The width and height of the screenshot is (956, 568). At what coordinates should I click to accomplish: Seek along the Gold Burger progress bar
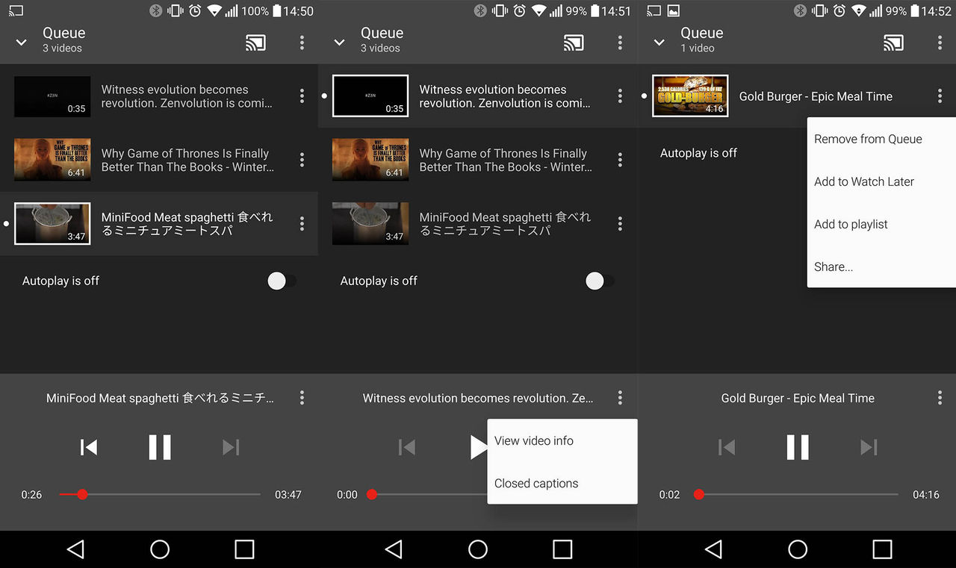[x=798, y=494]
